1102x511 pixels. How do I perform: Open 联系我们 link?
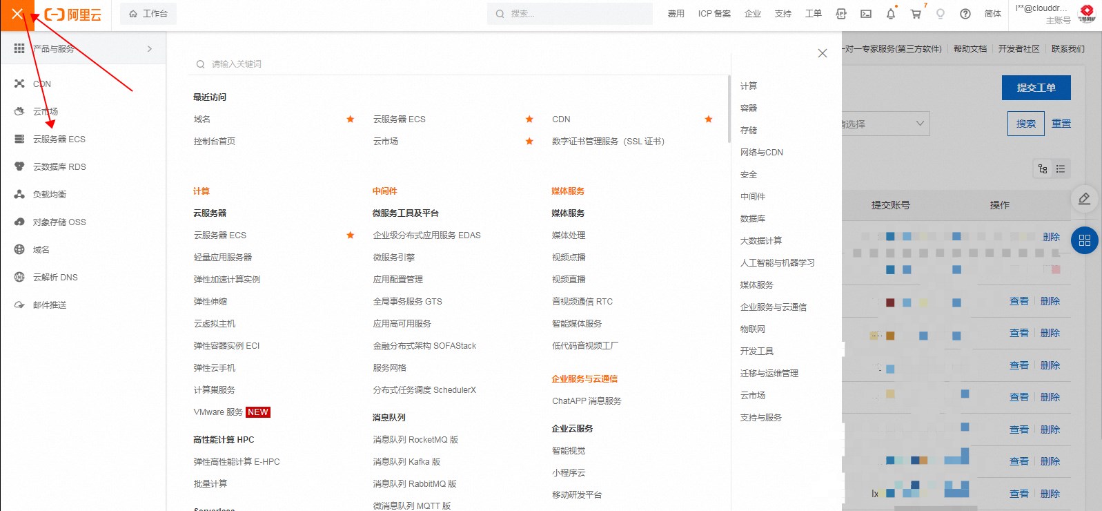point(1068,49)
